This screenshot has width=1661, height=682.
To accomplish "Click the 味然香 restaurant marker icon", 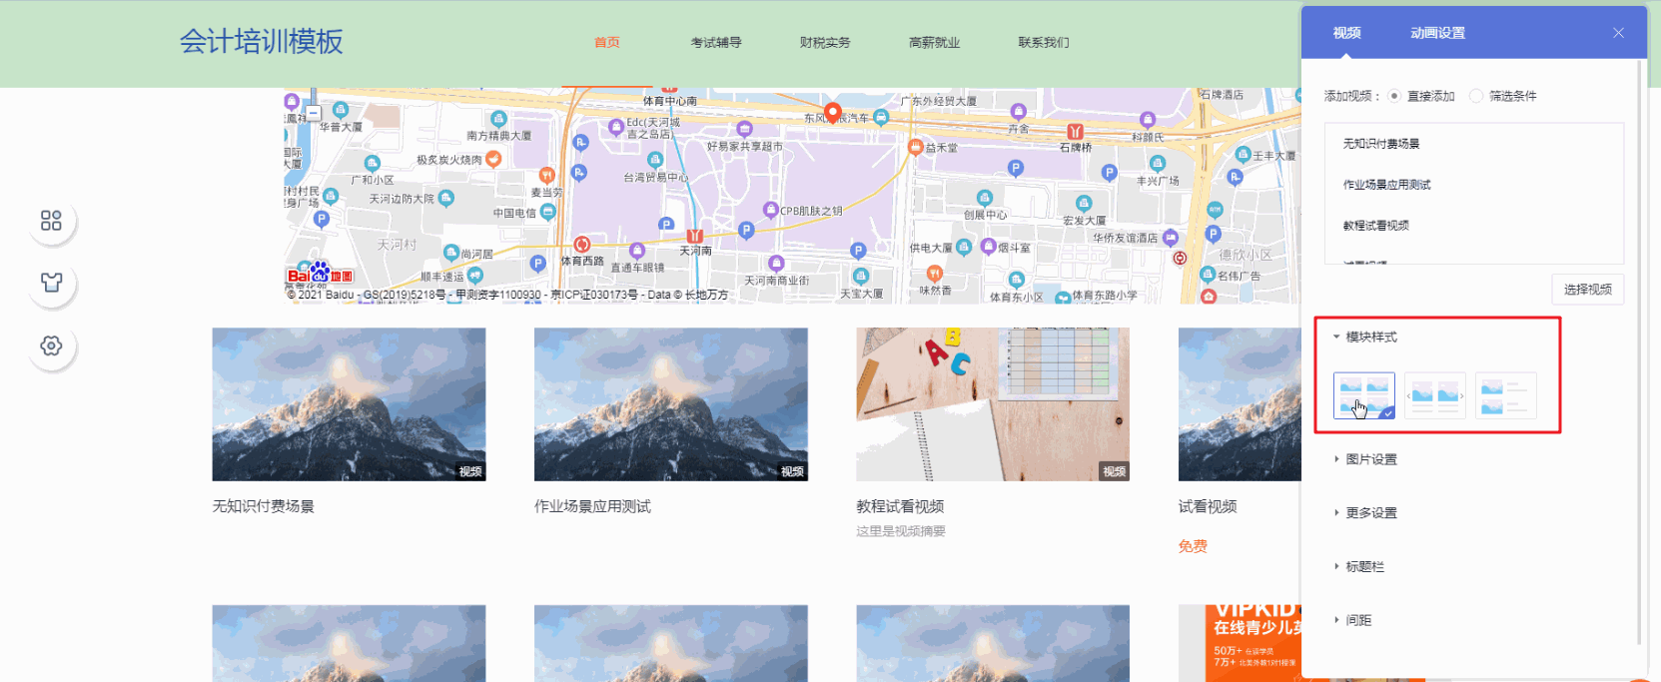I will [935, 274].
